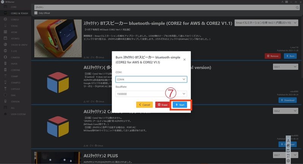Image resolution: width=303 pixels, height=164 pixels.
Task: Click the IME 'A' input mode icon
Action: pos(288,141)
